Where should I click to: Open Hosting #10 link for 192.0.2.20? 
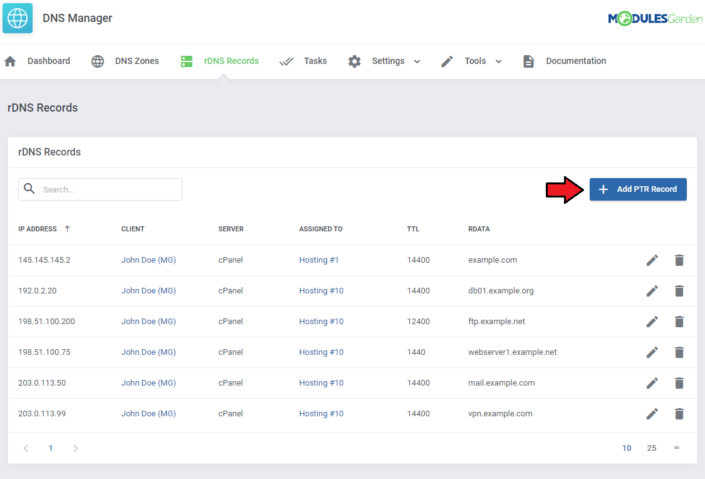click(321, 291)
